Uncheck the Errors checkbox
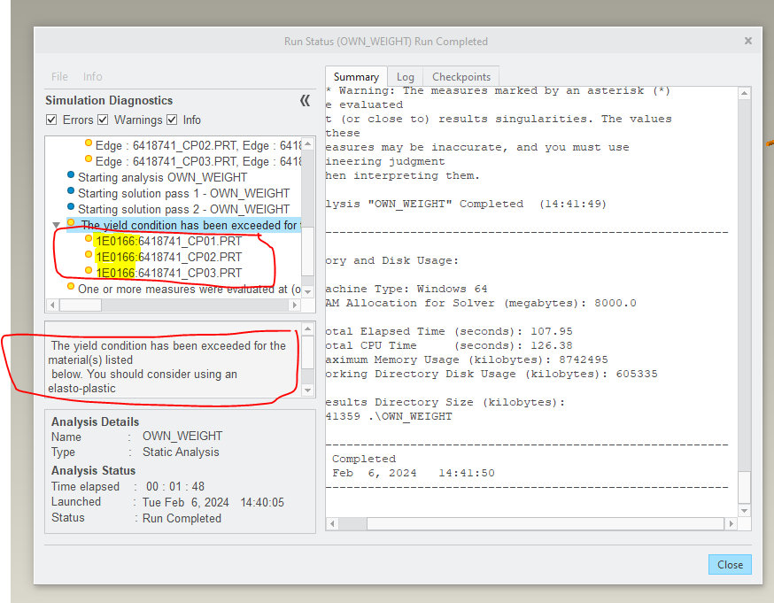 pos(51,120)
